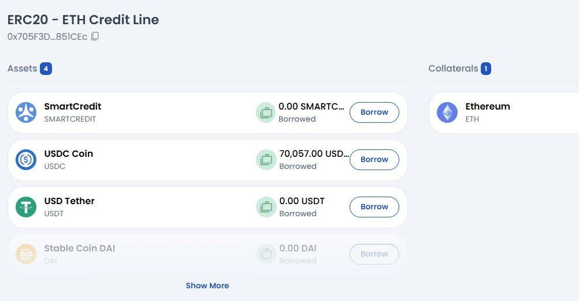Expand asset list with Show More

(x=207, y=285)
